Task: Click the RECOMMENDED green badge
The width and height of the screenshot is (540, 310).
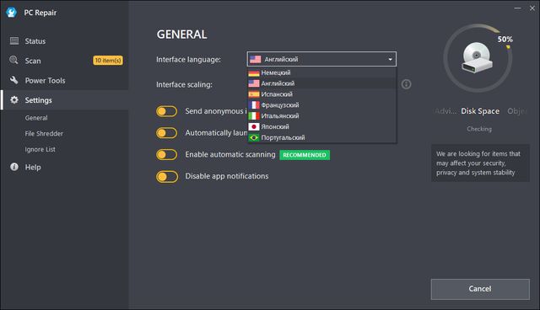Action: tap(305, 155)
